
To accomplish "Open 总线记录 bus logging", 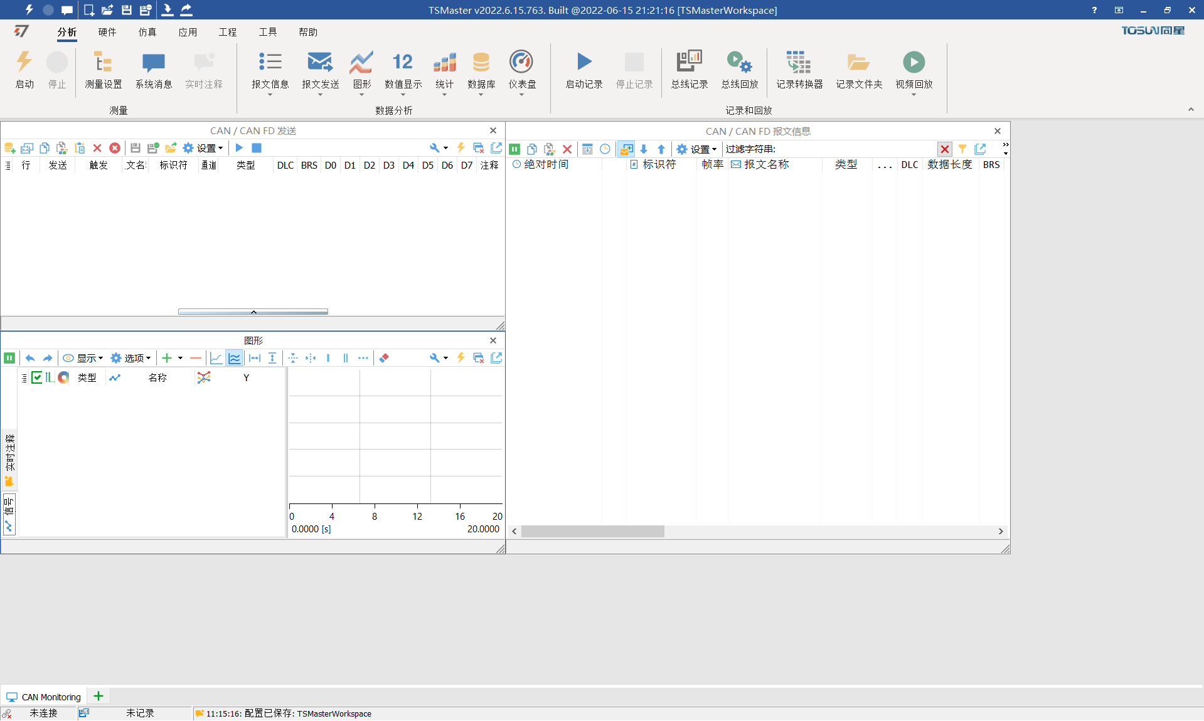I will coord(689,70).
